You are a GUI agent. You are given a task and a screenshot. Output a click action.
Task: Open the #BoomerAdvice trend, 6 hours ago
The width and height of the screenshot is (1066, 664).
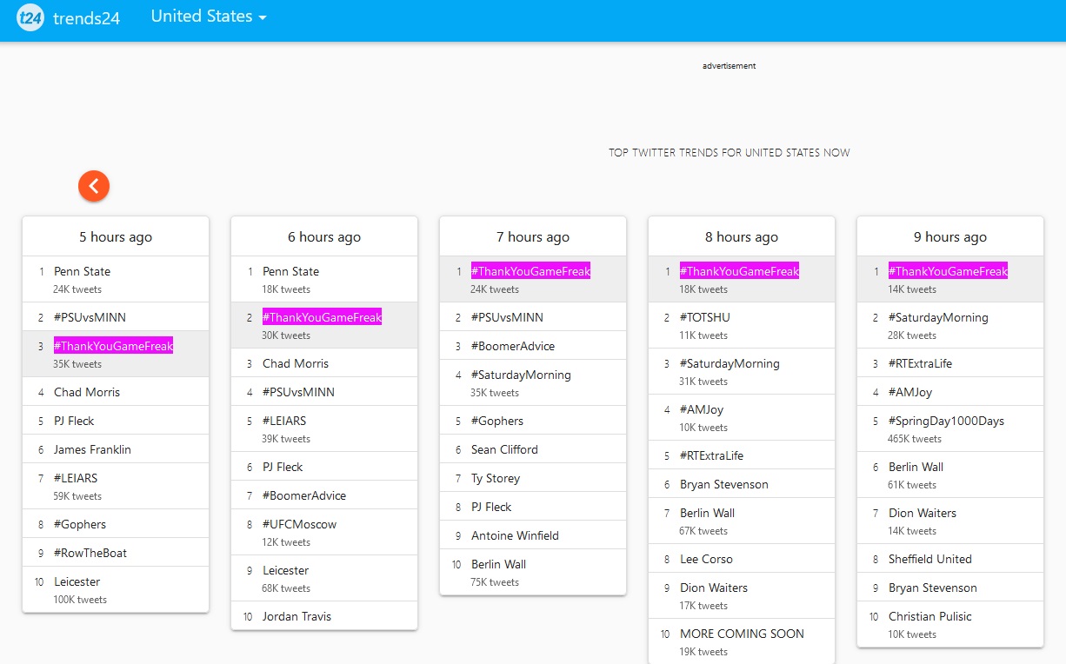(304, 495)
